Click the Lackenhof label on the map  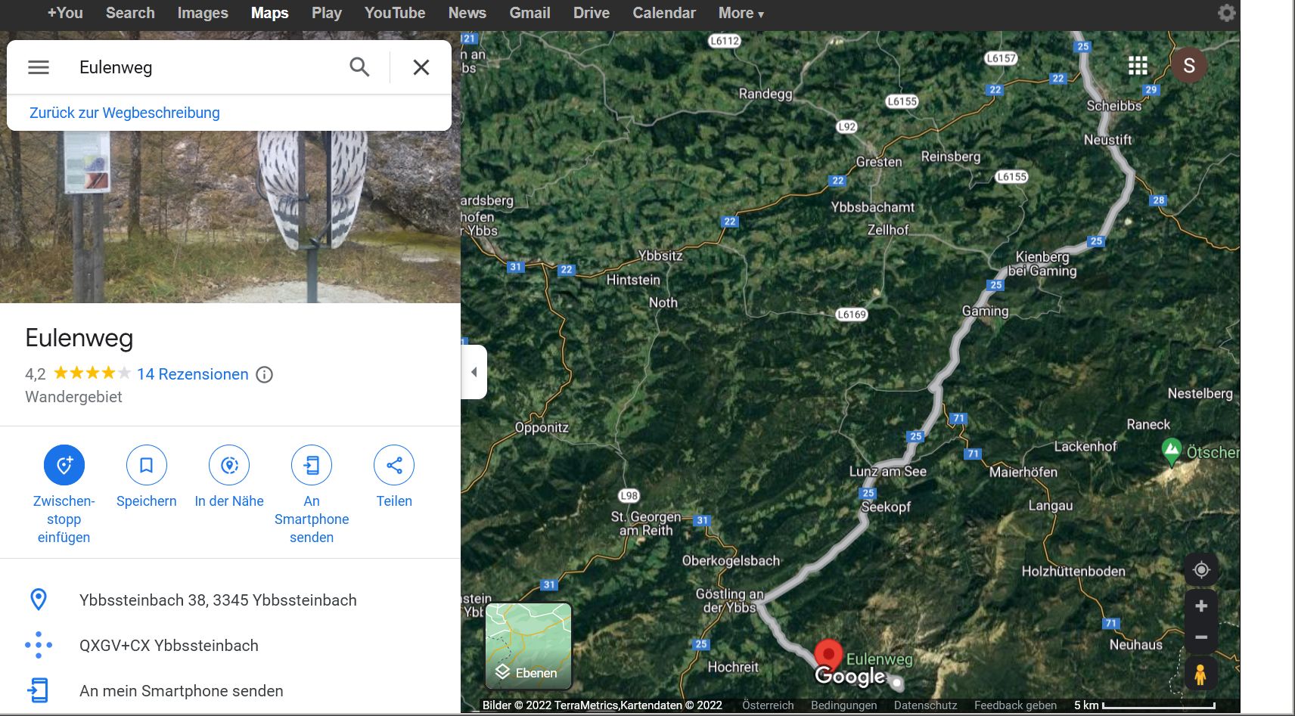[x=1085, y=446]
